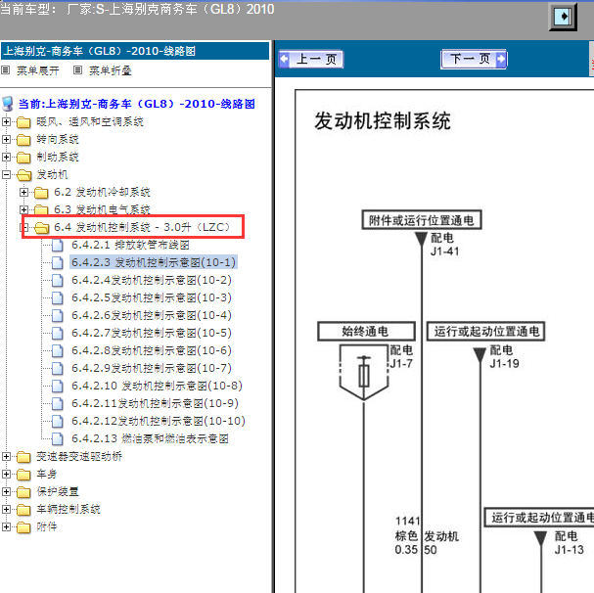The height and width of the screenshot is (593, 594).
Task: Click page icon of 6.4.2.4 示意图(10-2)
Action: (x=57, y=281)
